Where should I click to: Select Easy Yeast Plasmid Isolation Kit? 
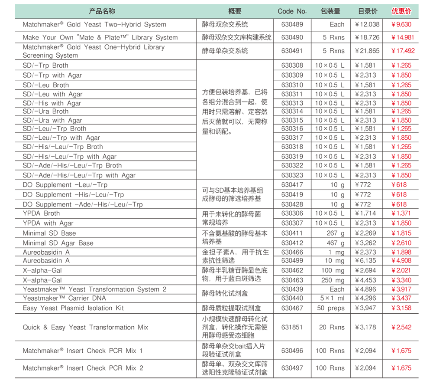click(73, 308)
